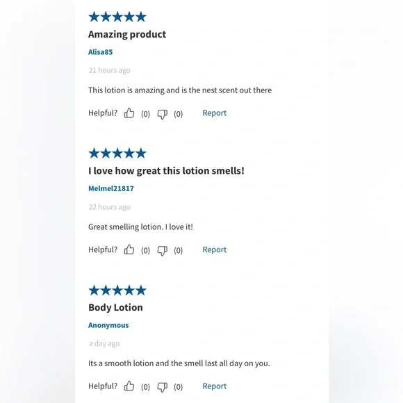Image resolution: width=403 pixels, height=403 pixels.
Task: Thumbs up the Alisa85 review
Action: pos(129,113)
